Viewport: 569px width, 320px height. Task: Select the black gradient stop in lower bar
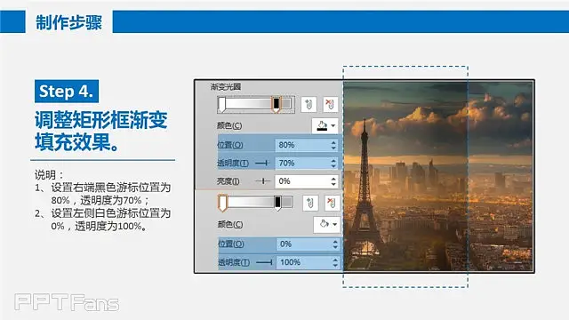tap(277, 203)
